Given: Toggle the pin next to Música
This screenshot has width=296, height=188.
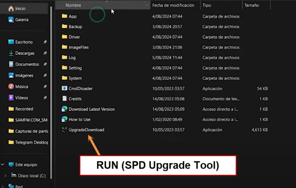Looking at the screenshot, I should coord(45,86).
